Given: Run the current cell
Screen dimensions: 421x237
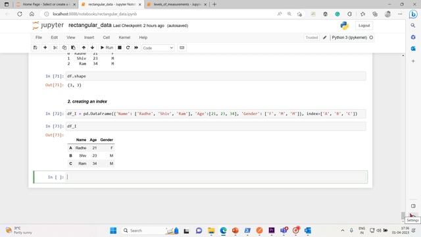Looking at the screenshot, I should tap(107, 47).
